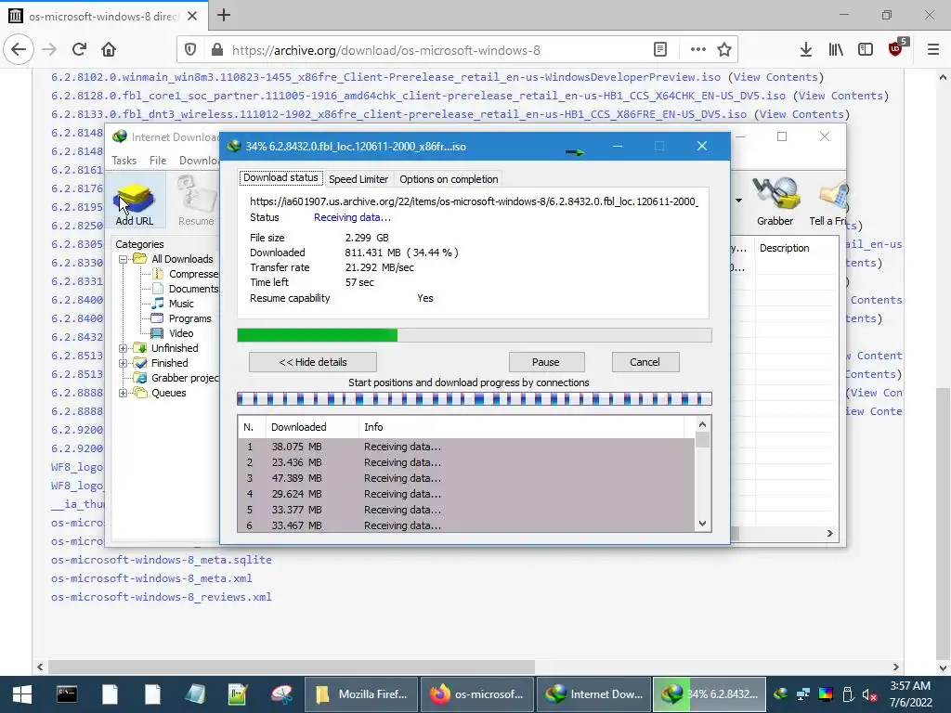Open the Windows Start menu
951x713 pixels.
pos(22,694)
